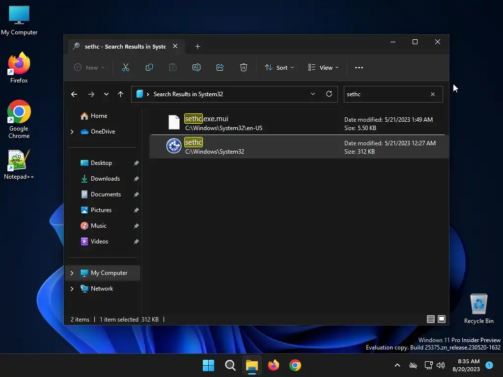Open the volume speaker tray icon
The image size is (503, 377).
(x=441, y=365)
